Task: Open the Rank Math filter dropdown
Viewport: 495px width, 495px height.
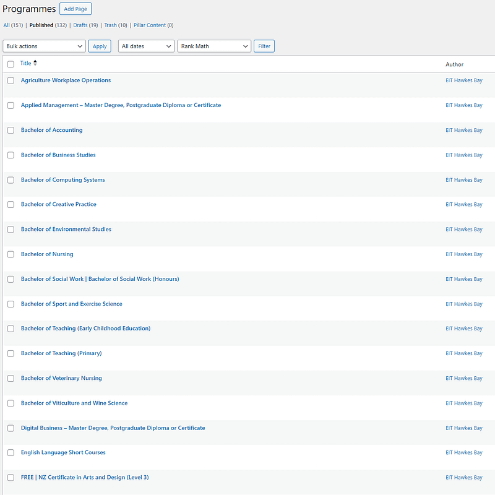Action: coord(214,46)
